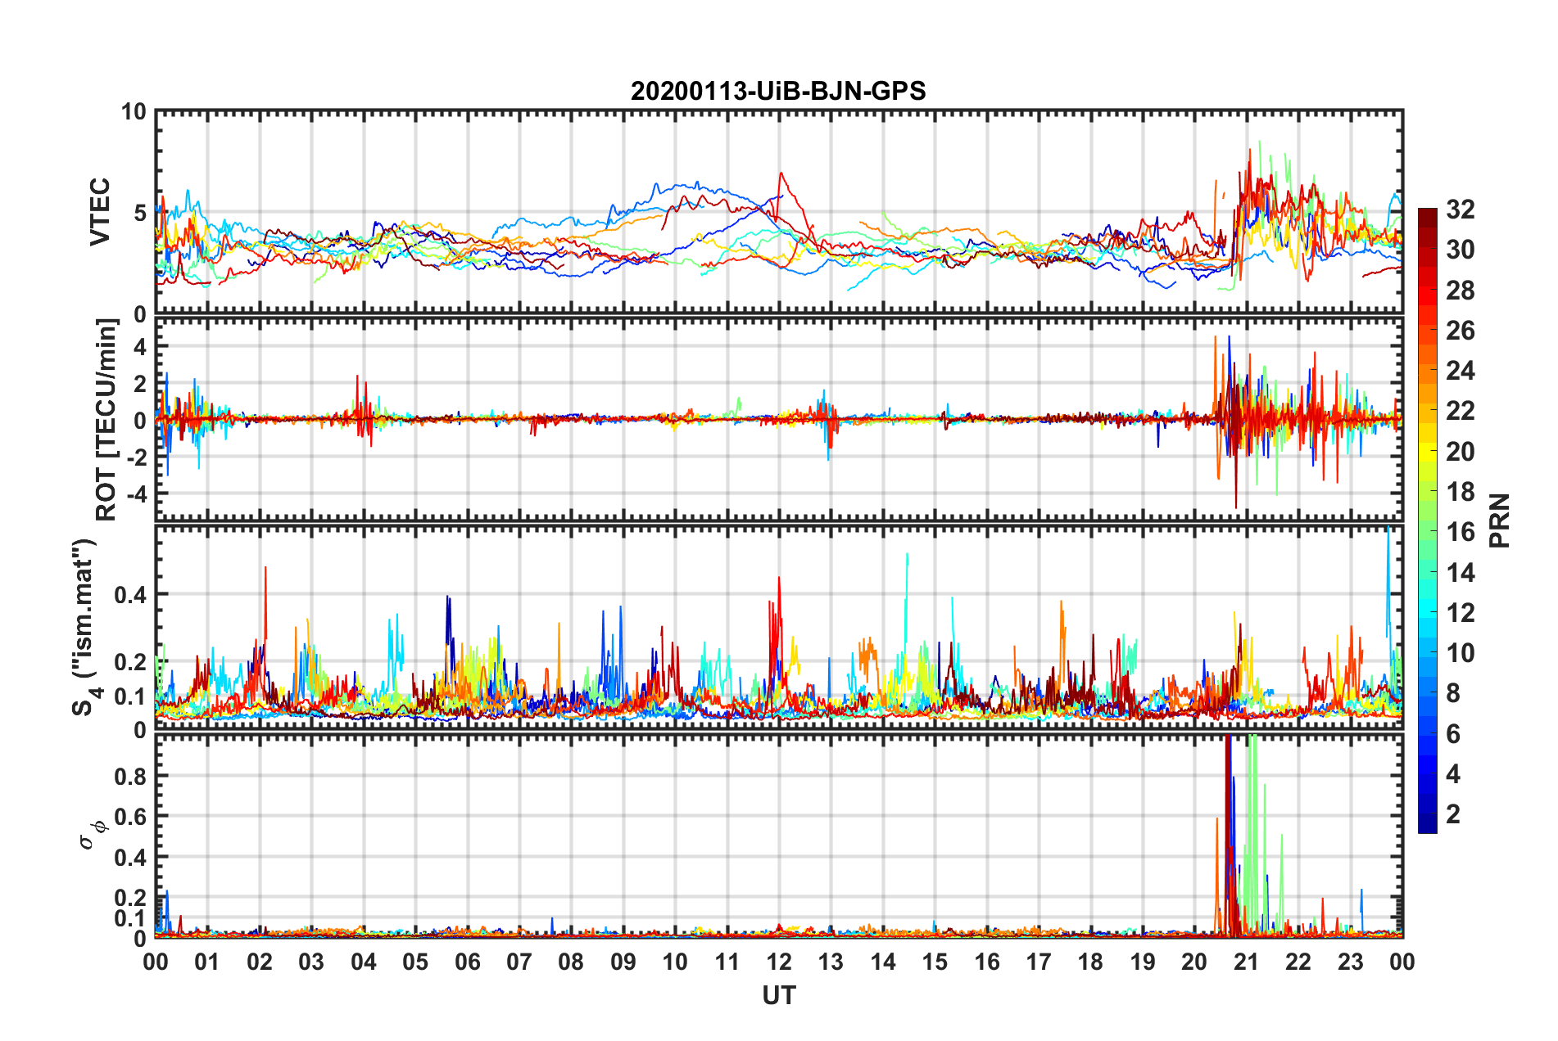
Task: Click the "4" tick on the ROT axis
Action: [140, 347]
